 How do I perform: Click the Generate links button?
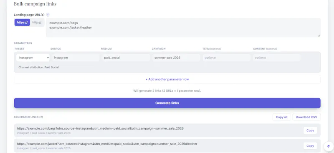pyautogui.click(x=167, y=103)
